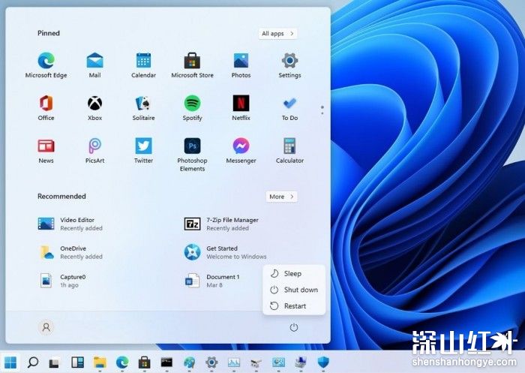Open the Widgets panel on the taskbar

point(77,362)
